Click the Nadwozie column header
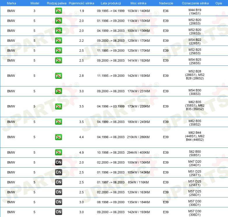 [x=166, y=3]
